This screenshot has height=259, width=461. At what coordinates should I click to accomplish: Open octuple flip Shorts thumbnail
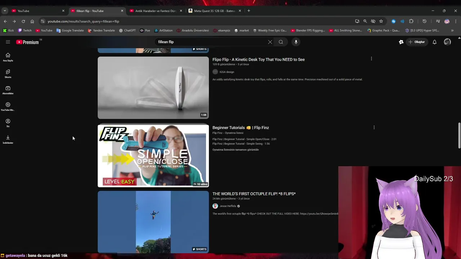[153, 222]
